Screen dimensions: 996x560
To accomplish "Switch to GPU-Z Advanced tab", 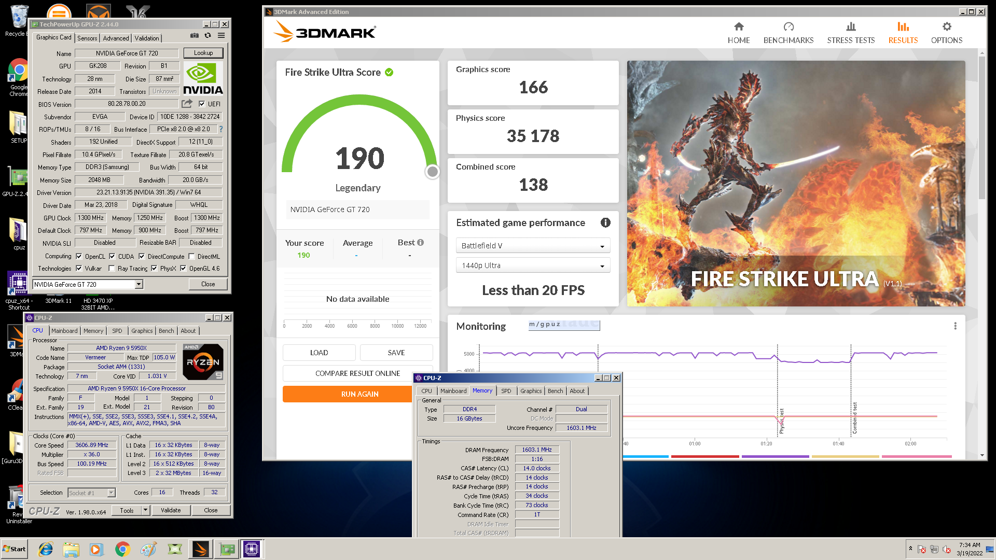I will [116, 38].
